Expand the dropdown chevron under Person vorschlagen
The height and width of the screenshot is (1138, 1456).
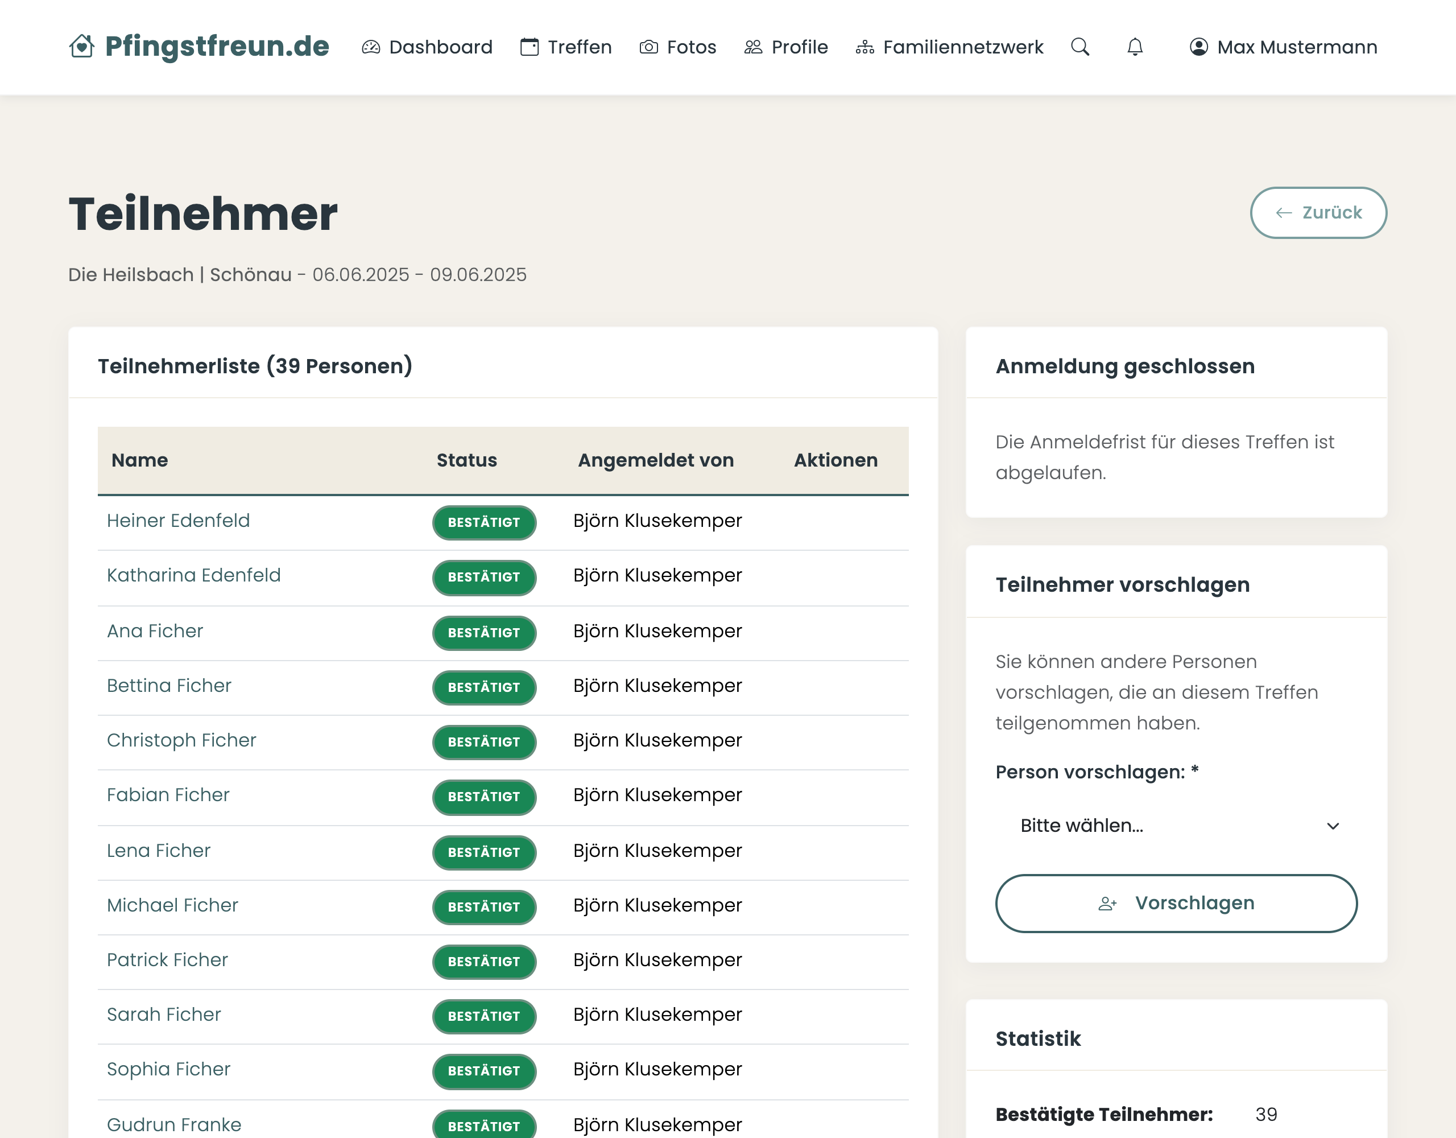[x=1332, y=825]
